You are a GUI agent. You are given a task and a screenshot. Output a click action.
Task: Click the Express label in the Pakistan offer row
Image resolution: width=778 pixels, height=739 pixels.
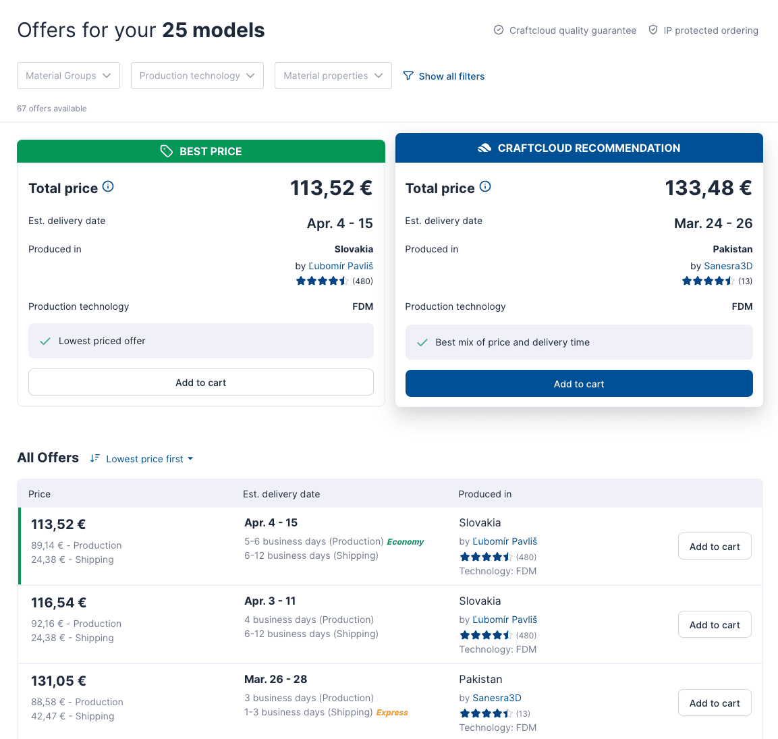392,713
